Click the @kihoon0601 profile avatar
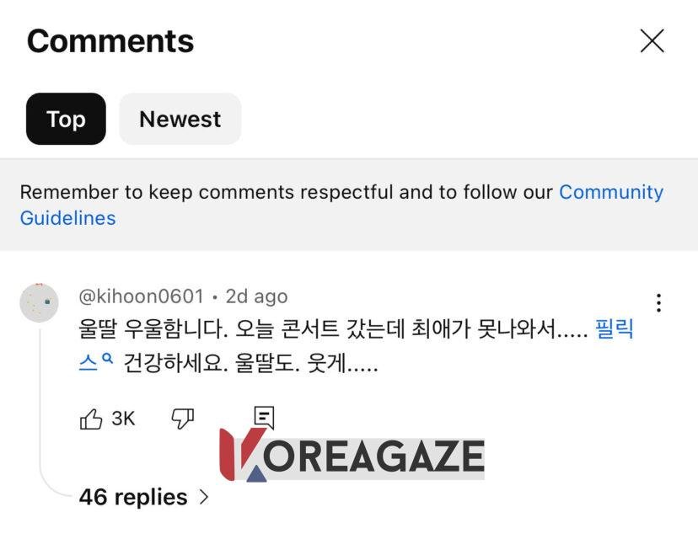698x539 pixels. pyautogui.click(x=39, y=302)
